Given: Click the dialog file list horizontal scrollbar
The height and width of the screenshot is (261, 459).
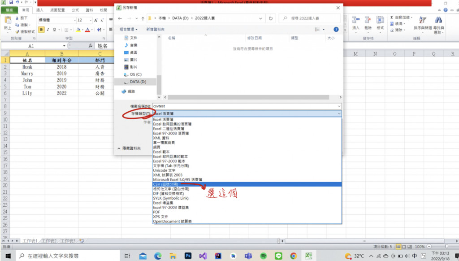Looking at the screenshot, I should (x=248, y=97).
